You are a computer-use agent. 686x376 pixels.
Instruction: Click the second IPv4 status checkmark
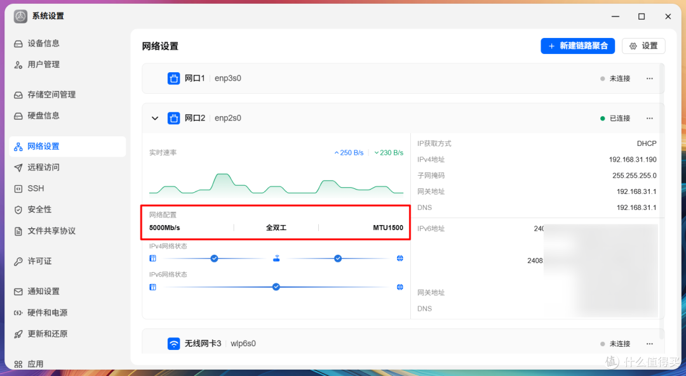coord(338,259)
